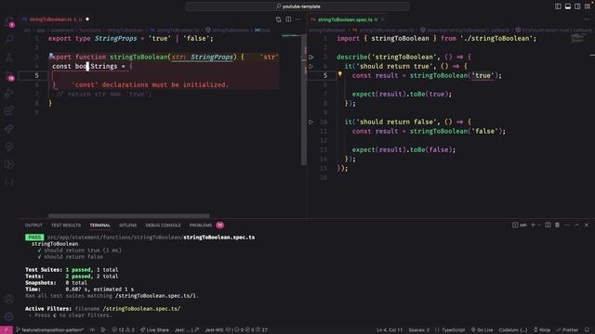Click the remote window indicator in status bar

7,330
